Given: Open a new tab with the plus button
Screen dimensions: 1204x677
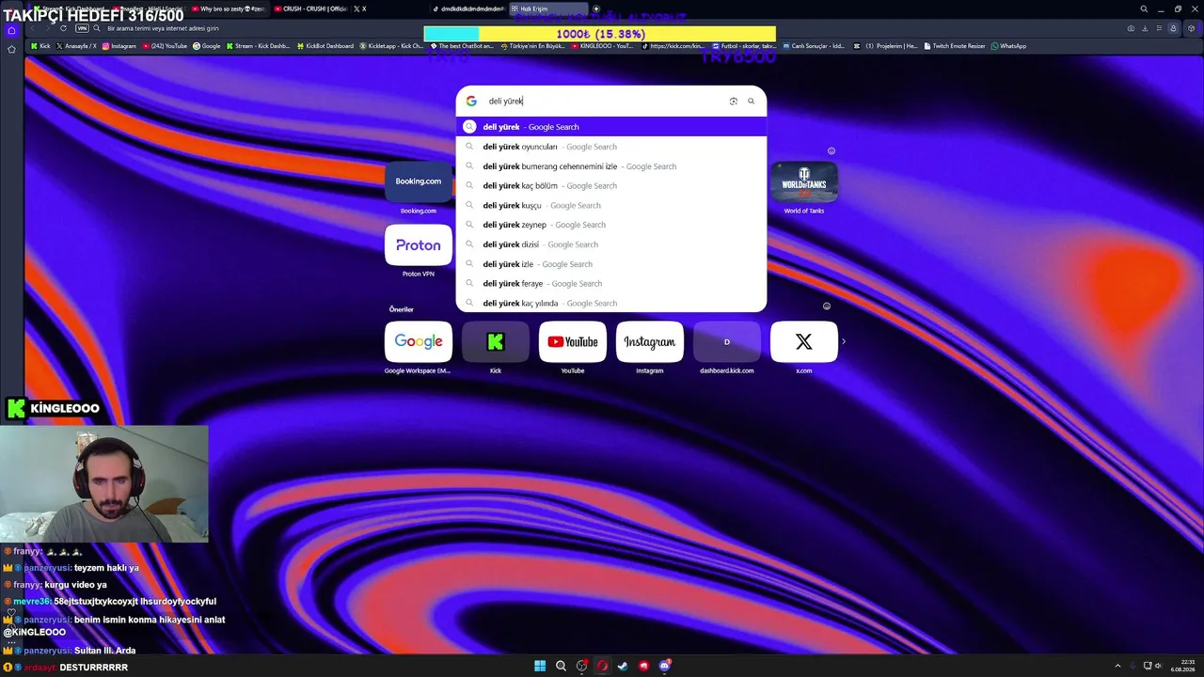Looking at the screenshot, I should pos(595,8).
